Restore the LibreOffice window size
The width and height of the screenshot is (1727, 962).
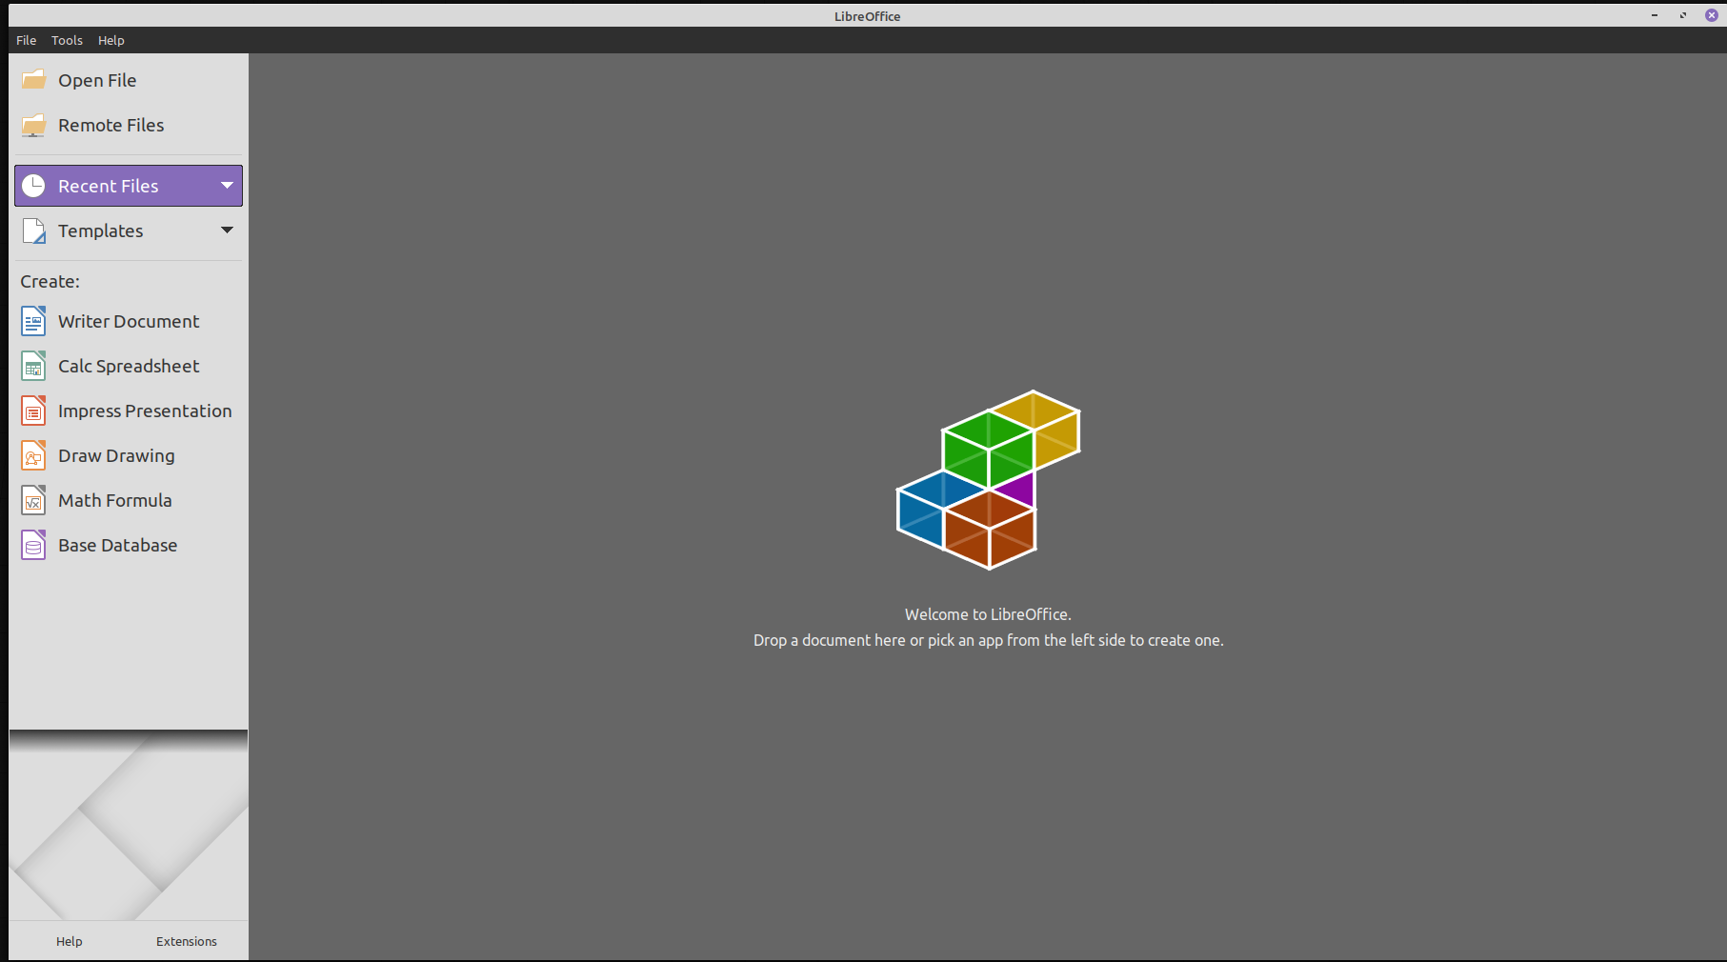1683,15
